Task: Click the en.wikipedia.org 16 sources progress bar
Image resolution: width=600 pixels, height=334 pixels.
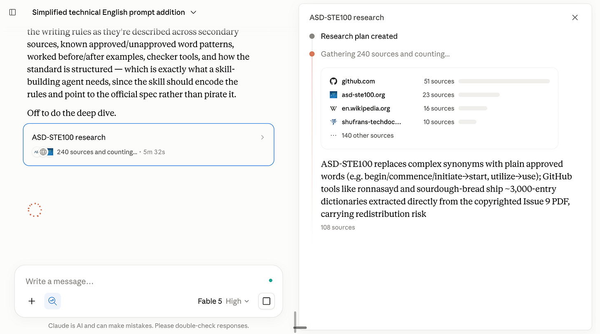Action: 473,108
